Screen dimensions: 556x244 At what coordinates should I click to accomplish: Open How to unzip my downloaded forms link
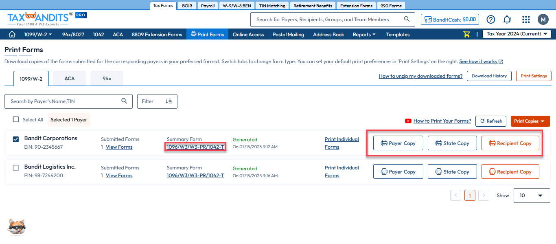(x=420, y=76)
